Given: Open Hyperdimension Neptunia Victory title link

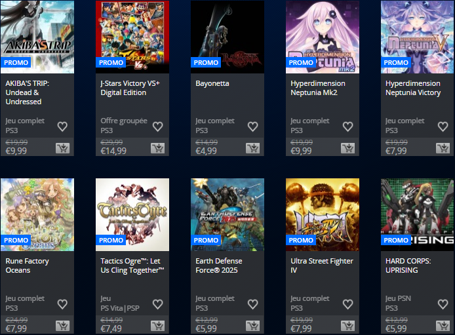Looking at the screenshot, I should click(x=412, y=88).
